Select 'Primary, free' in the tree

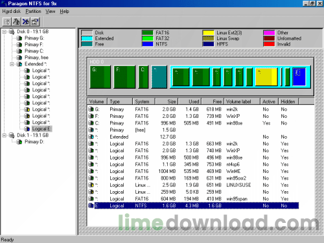(36, 58)
